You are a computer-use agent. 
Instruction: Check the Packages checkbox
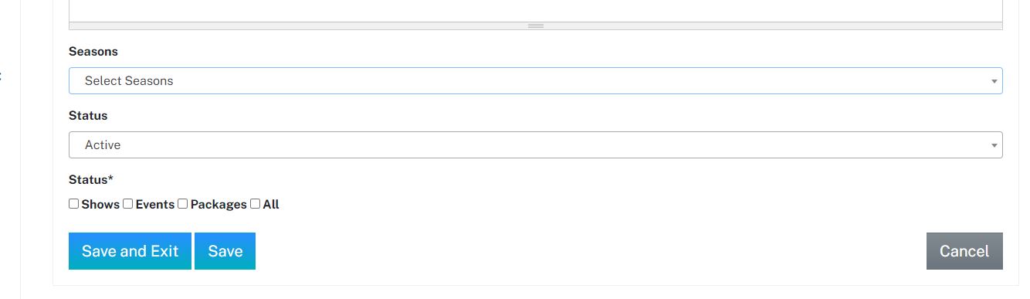(183, 204)
